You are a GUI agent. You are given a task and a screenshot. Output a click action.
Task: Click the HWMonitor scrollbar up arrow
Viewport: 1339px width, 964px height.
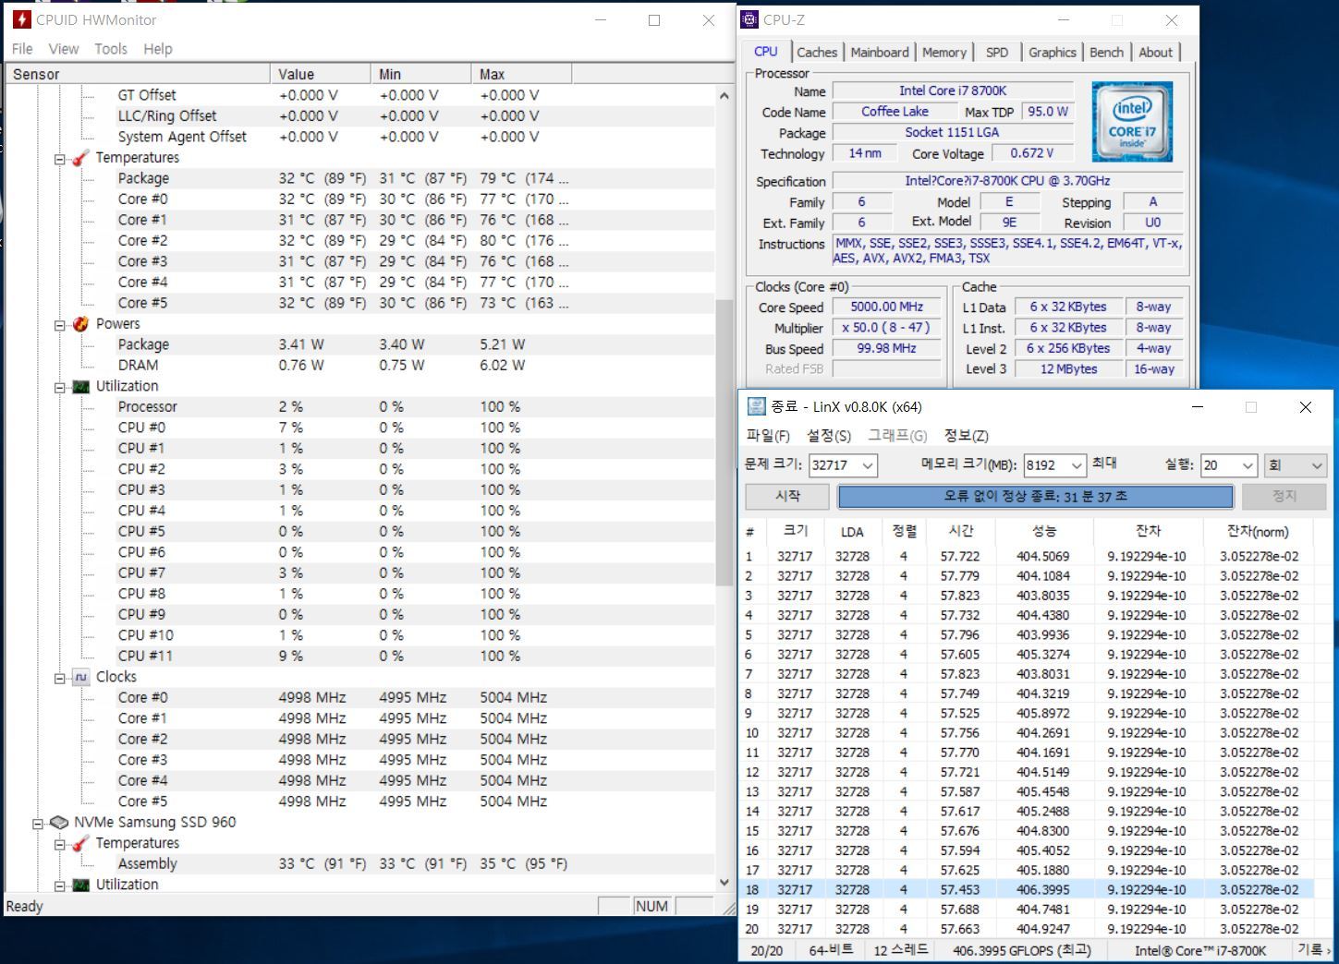coord(724,95)
